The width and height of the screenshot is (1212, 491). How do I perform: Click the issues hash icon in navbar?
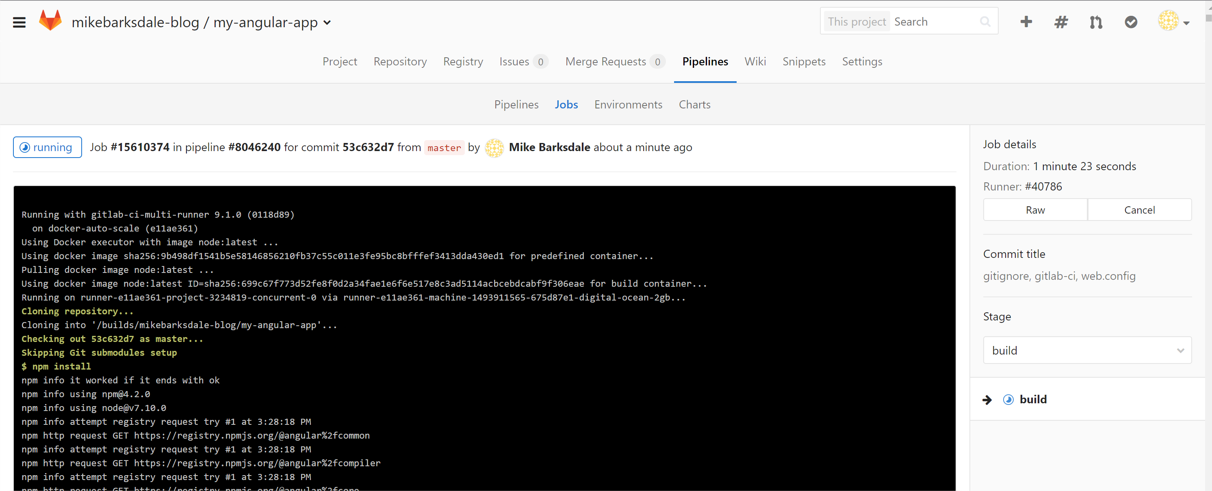click(x=1060, y=22)
